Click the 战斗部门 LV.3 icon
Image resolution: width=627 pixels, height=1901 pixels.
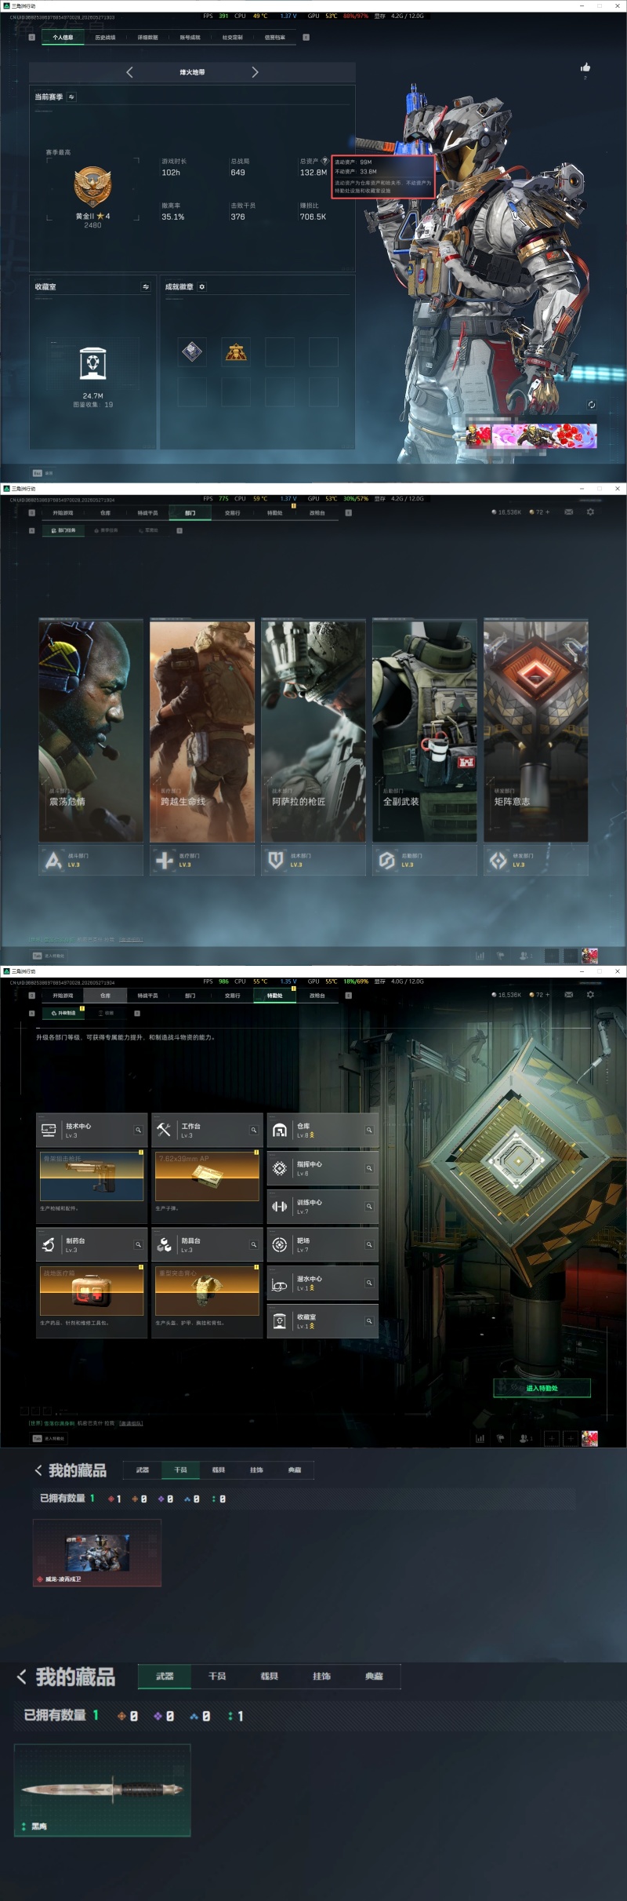coord(53,861)
